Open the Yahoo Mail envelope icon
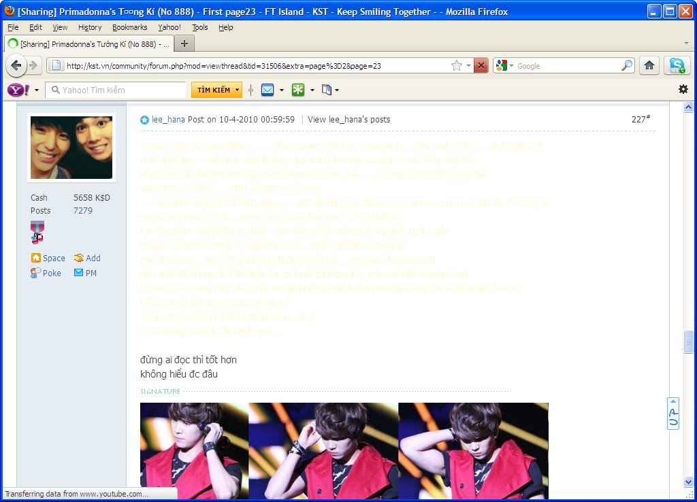This screenshot has height=502, width=697. tap(267, 90)
